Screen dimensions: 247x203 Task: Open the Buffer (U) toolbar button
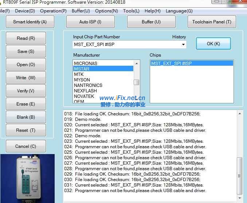click(x=151, y=22)
